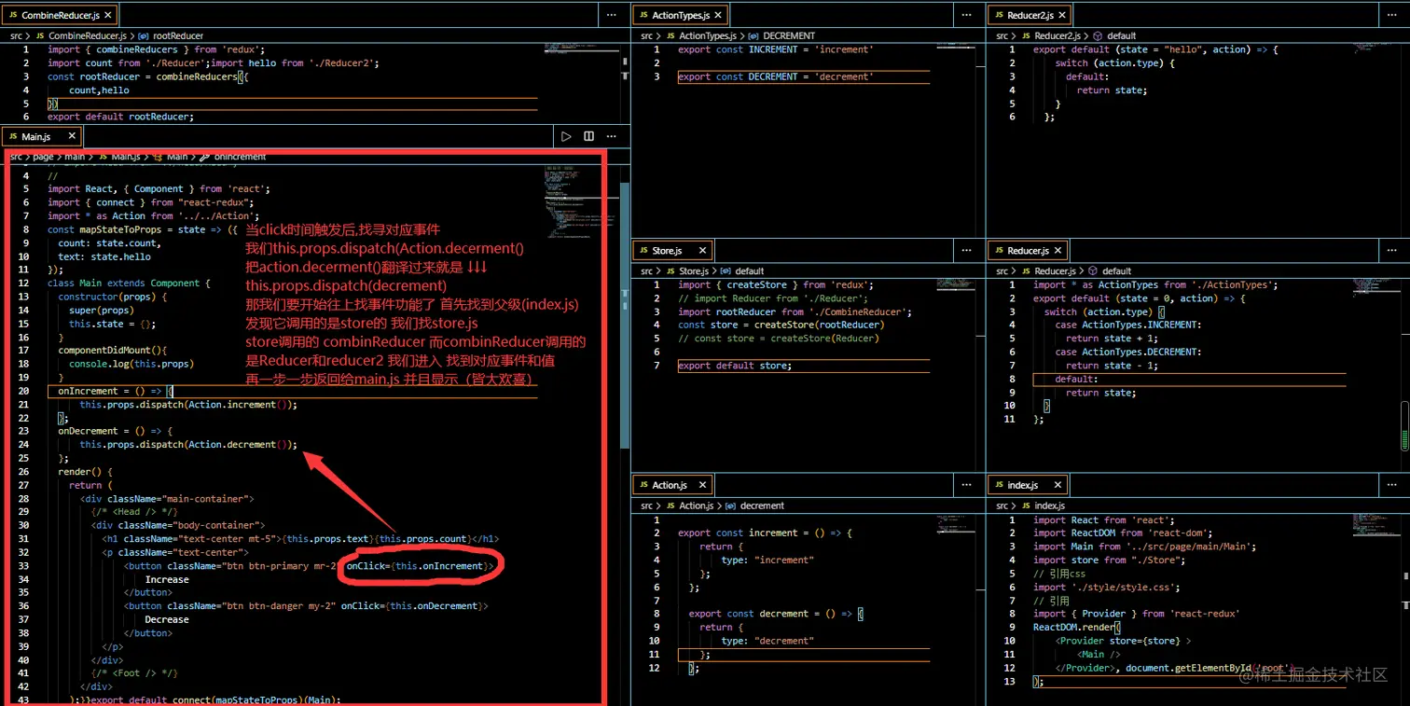Click 'switch (action.type) {' in Reducer2.js

coord(1117,63)
